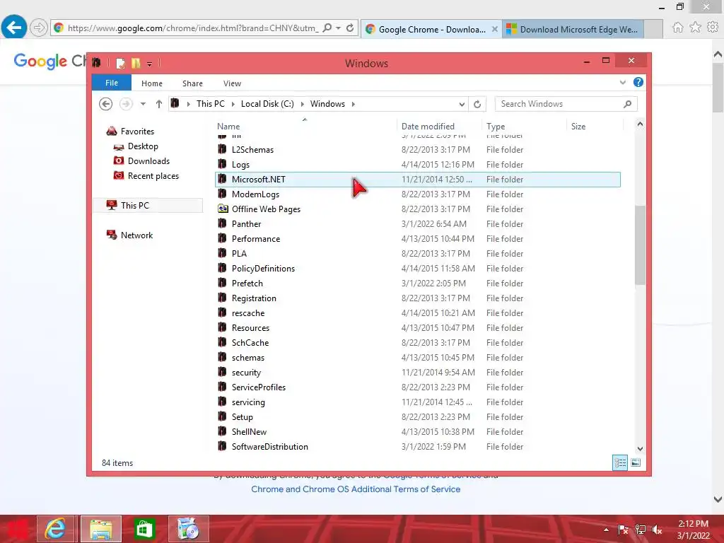Click the Internet Explorer forward arrow button
This screenshot has width=724, height=543.
[39, 28]
